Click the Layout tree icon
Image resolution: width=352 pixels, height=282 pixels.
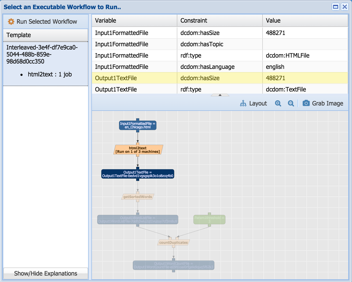point(243,103)
